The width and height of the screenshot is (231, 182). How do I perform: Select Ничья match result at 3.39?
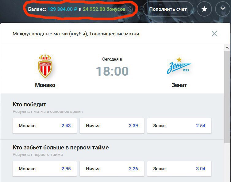(x=112, y=125)
